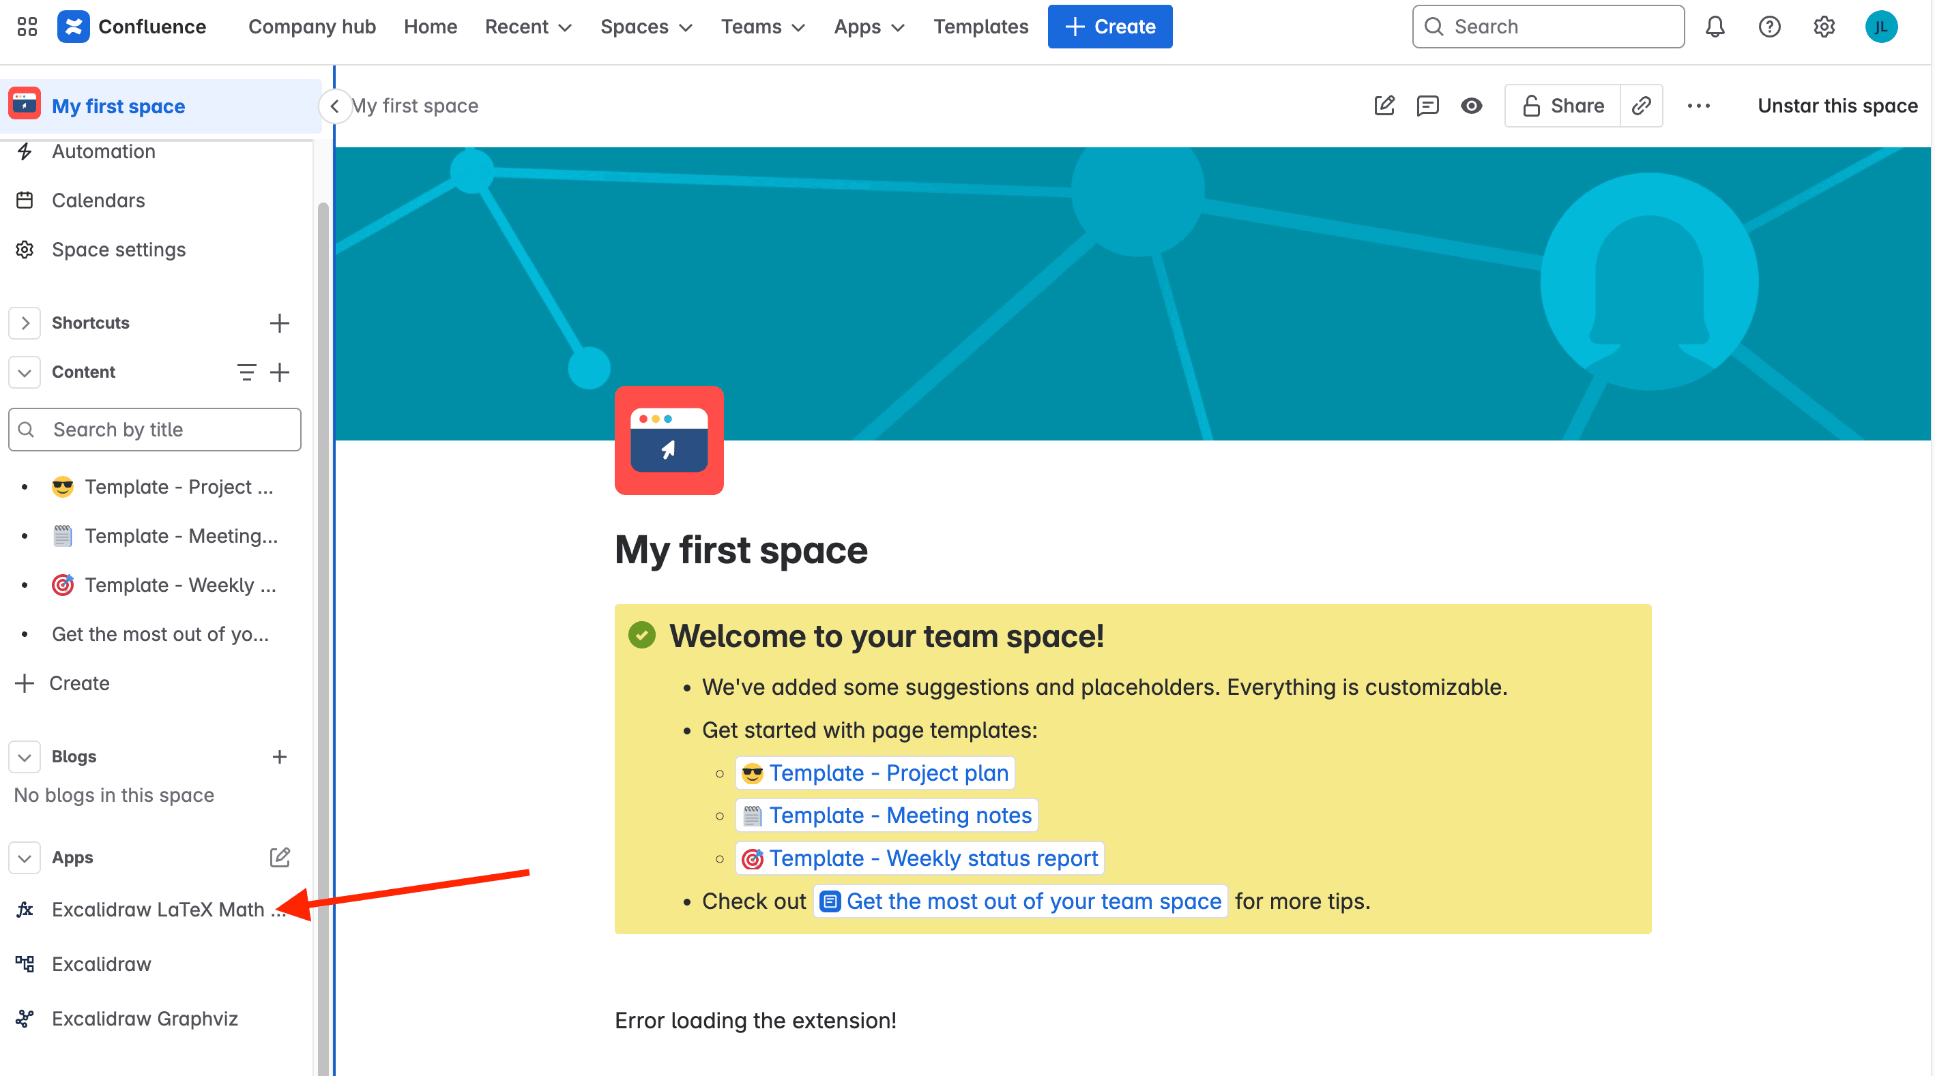Go to Home
1935x1076 pixels.
point(431,27)
